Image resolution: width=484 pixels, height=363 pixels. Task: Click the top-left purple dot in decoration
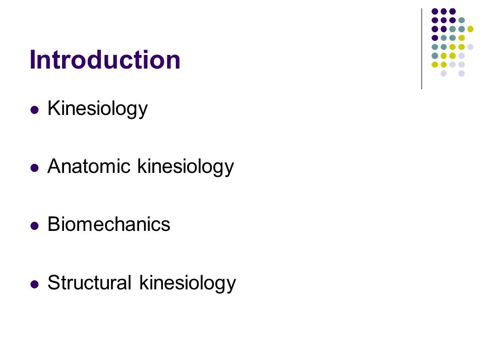[435, 12]
